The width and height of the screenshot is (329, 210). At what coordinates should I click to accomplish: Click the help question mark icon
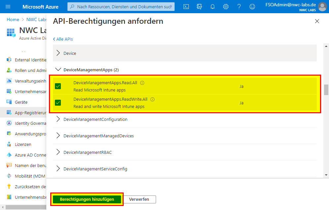coord(239,7)
